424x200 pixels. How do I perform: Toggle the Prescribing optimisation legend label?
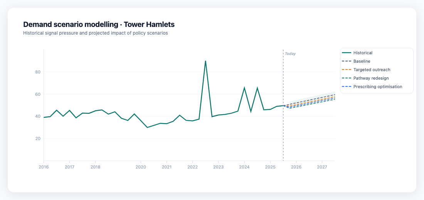tap(377, 87)
